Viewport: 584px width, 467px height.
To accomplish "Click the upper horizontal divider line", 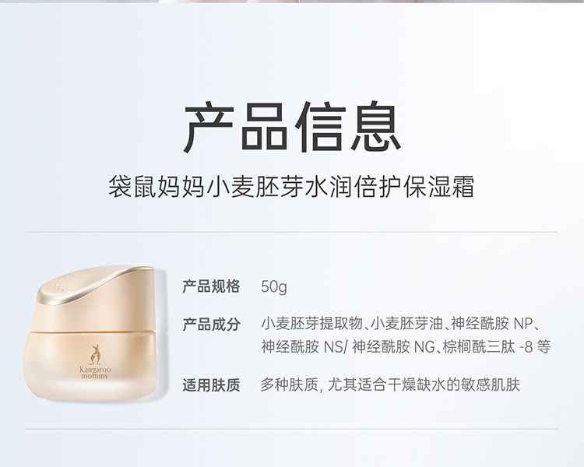I will click(x=292, y=232).
